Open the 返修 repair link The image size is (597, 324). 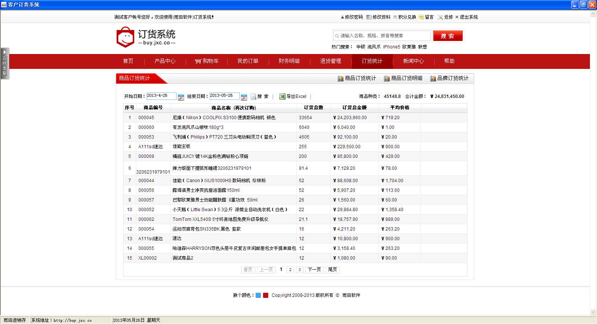click(445, 17)
